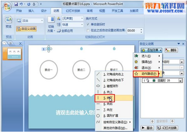The width and height of the screenshot is (187, 133).
Task: Click the 请双击此处输入您 text placeholder
Action: pyautogui.click(x=76, y=112)
